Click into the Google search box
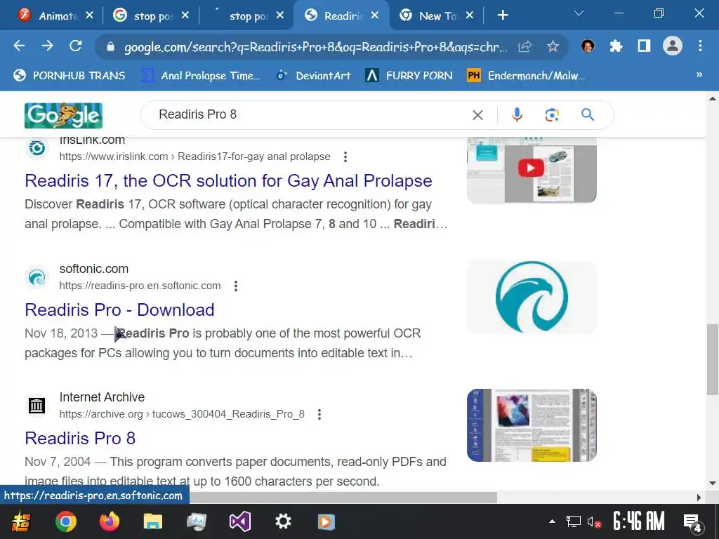The image size is (719, 539). 312,114
